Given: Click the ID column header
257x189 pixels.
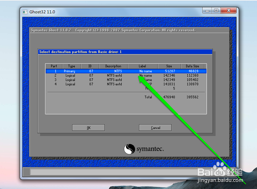Looking at the screenshot, I should (90, 66).
